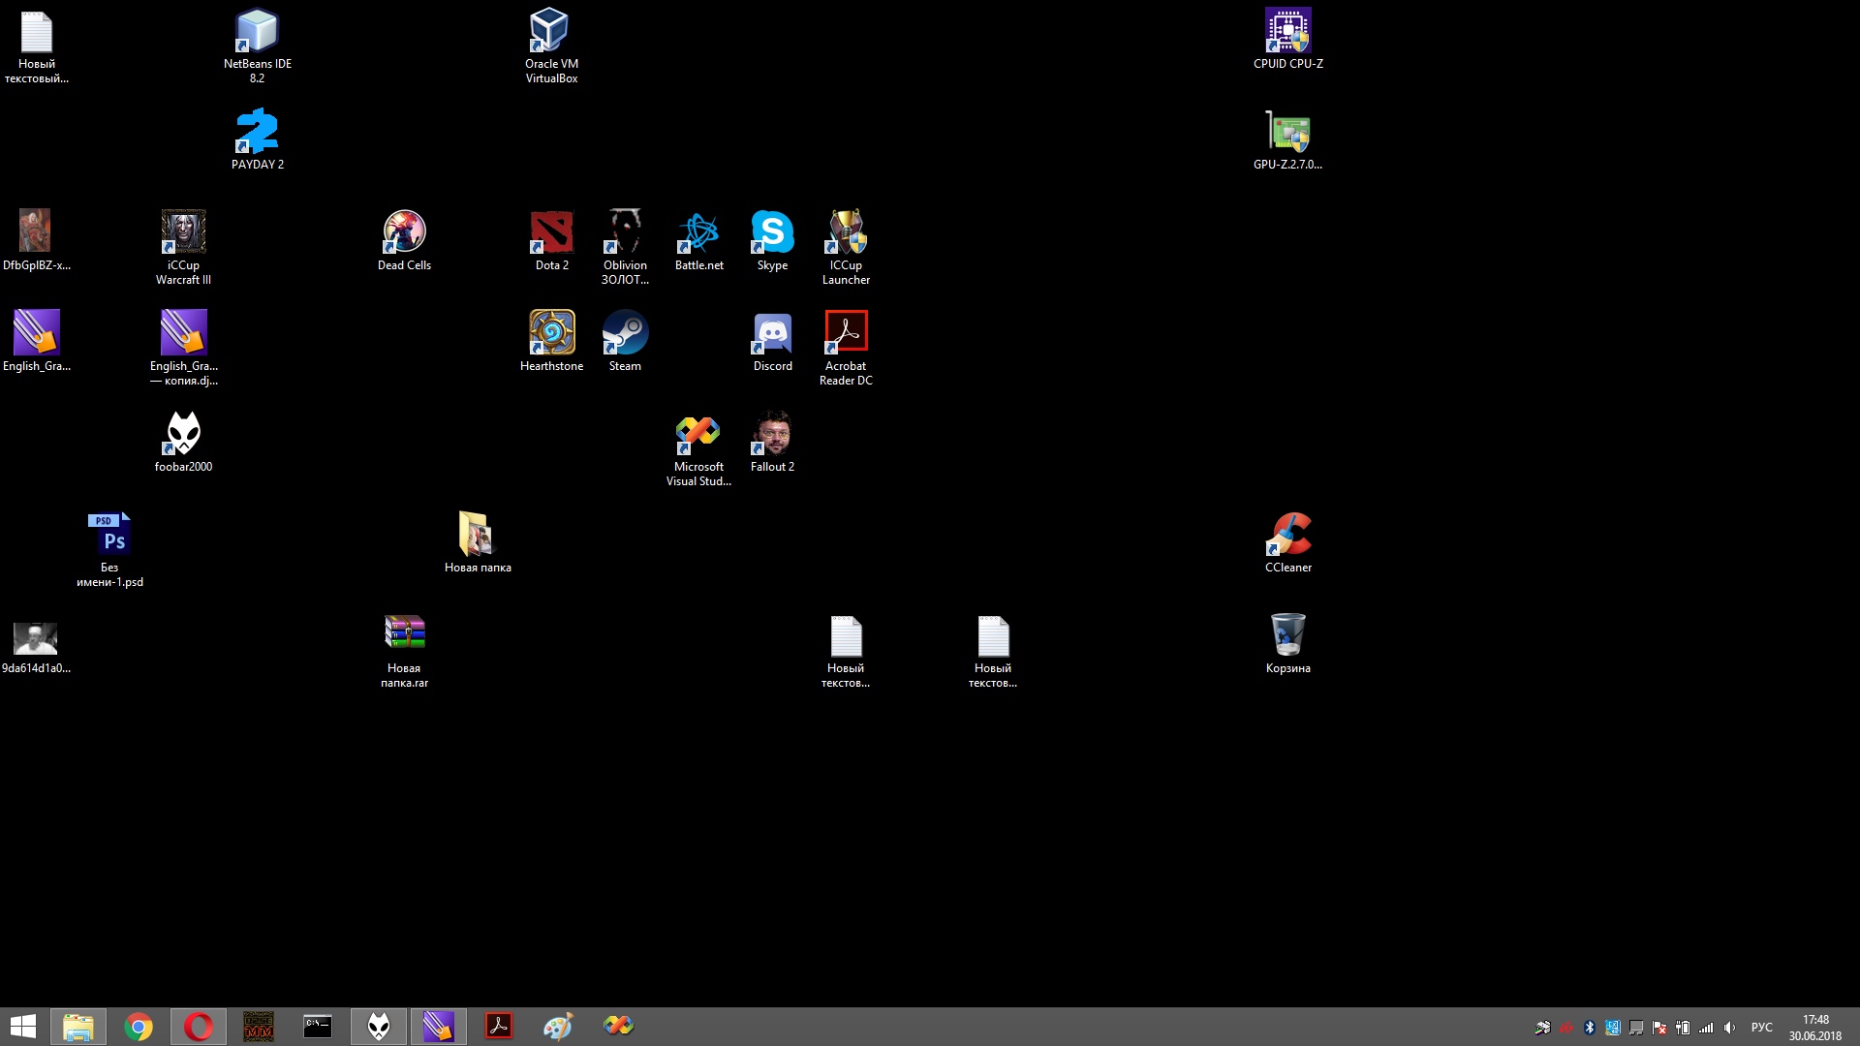This screenshot has height=1046, width=1860.
Task: Switch to Opera in taskbar
Action: 199,1027
